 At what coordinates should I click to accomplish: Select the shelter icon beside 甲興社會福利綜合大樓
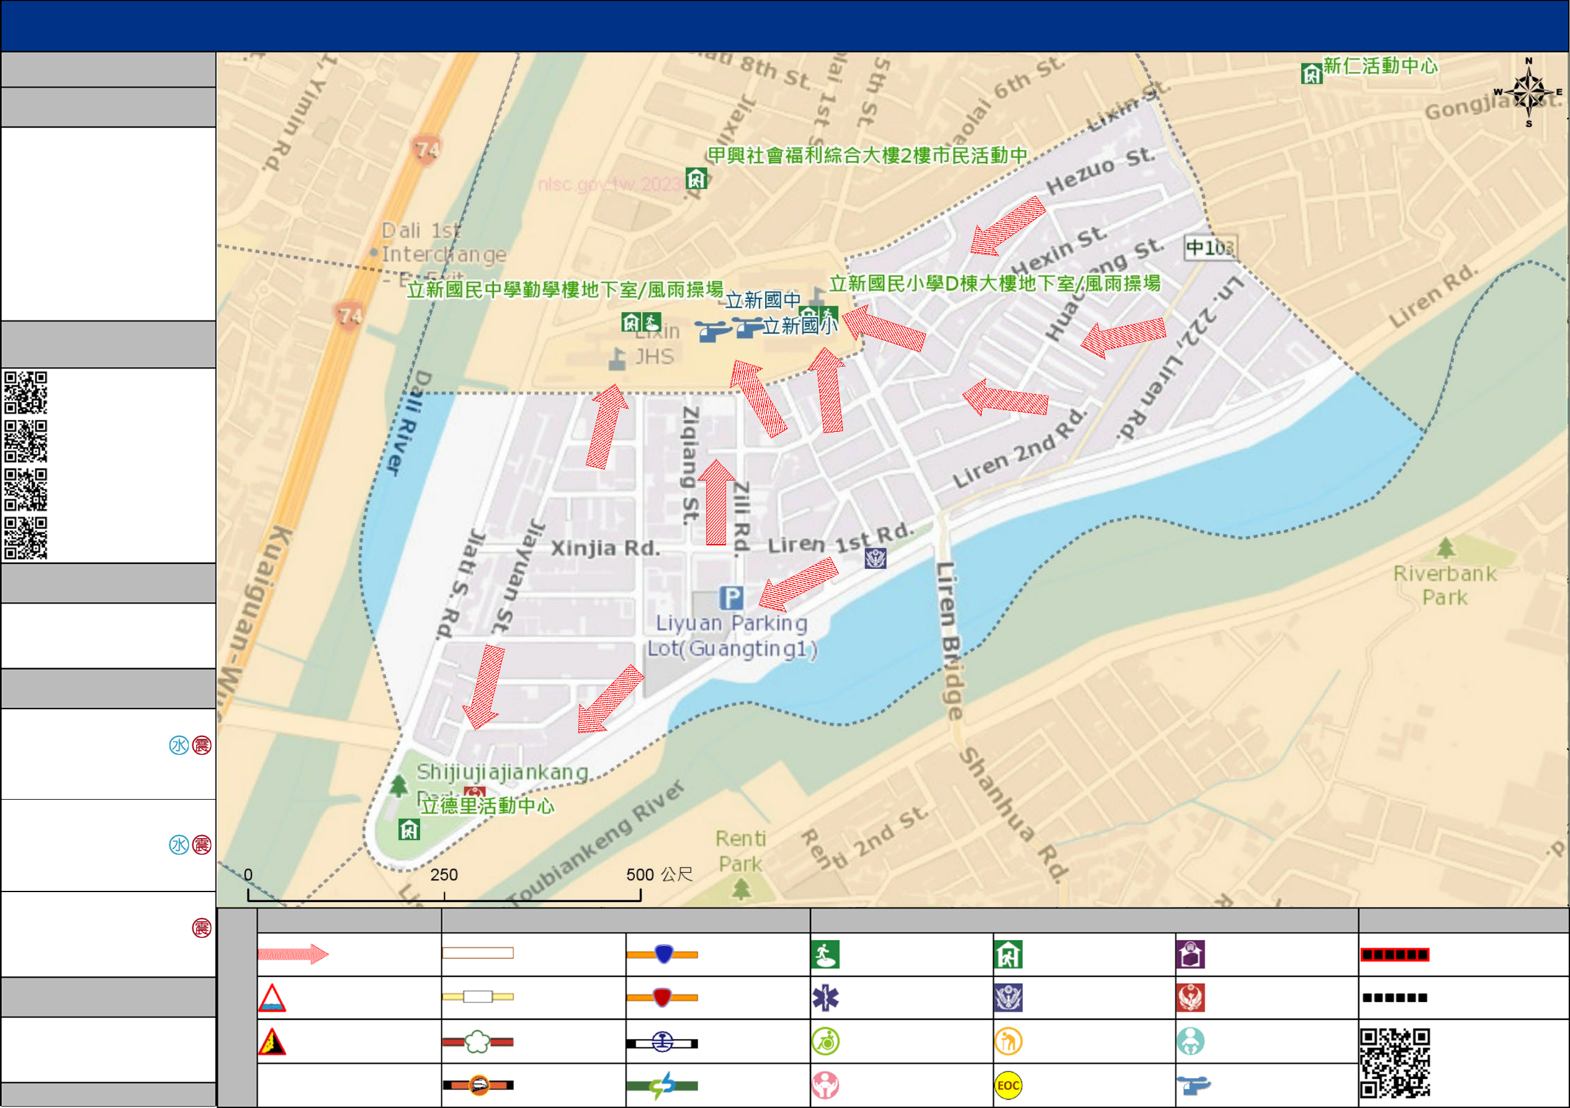click(x=696, y=179)
